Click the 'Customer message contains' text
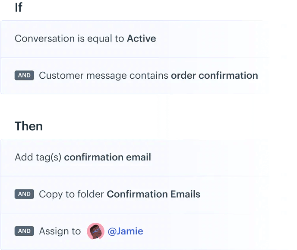Viewport: 297px width, 250px height. pyautogui.click(x=104, y=76)
